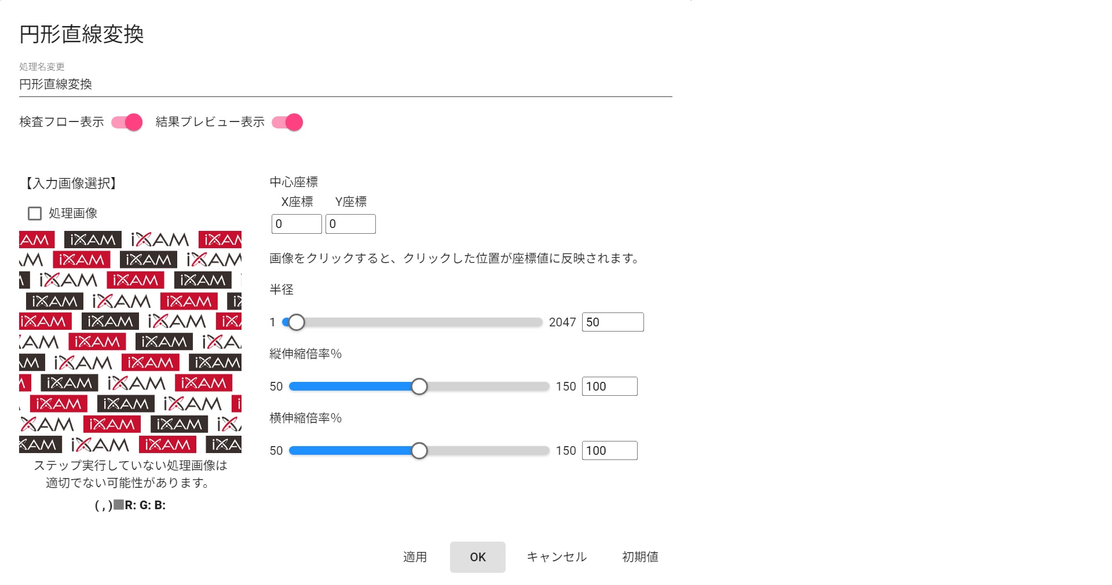Click the 横伸縮倍率% slider handle
The height and width of the screenshot is (585, 1112).
(x=419, y=451)
